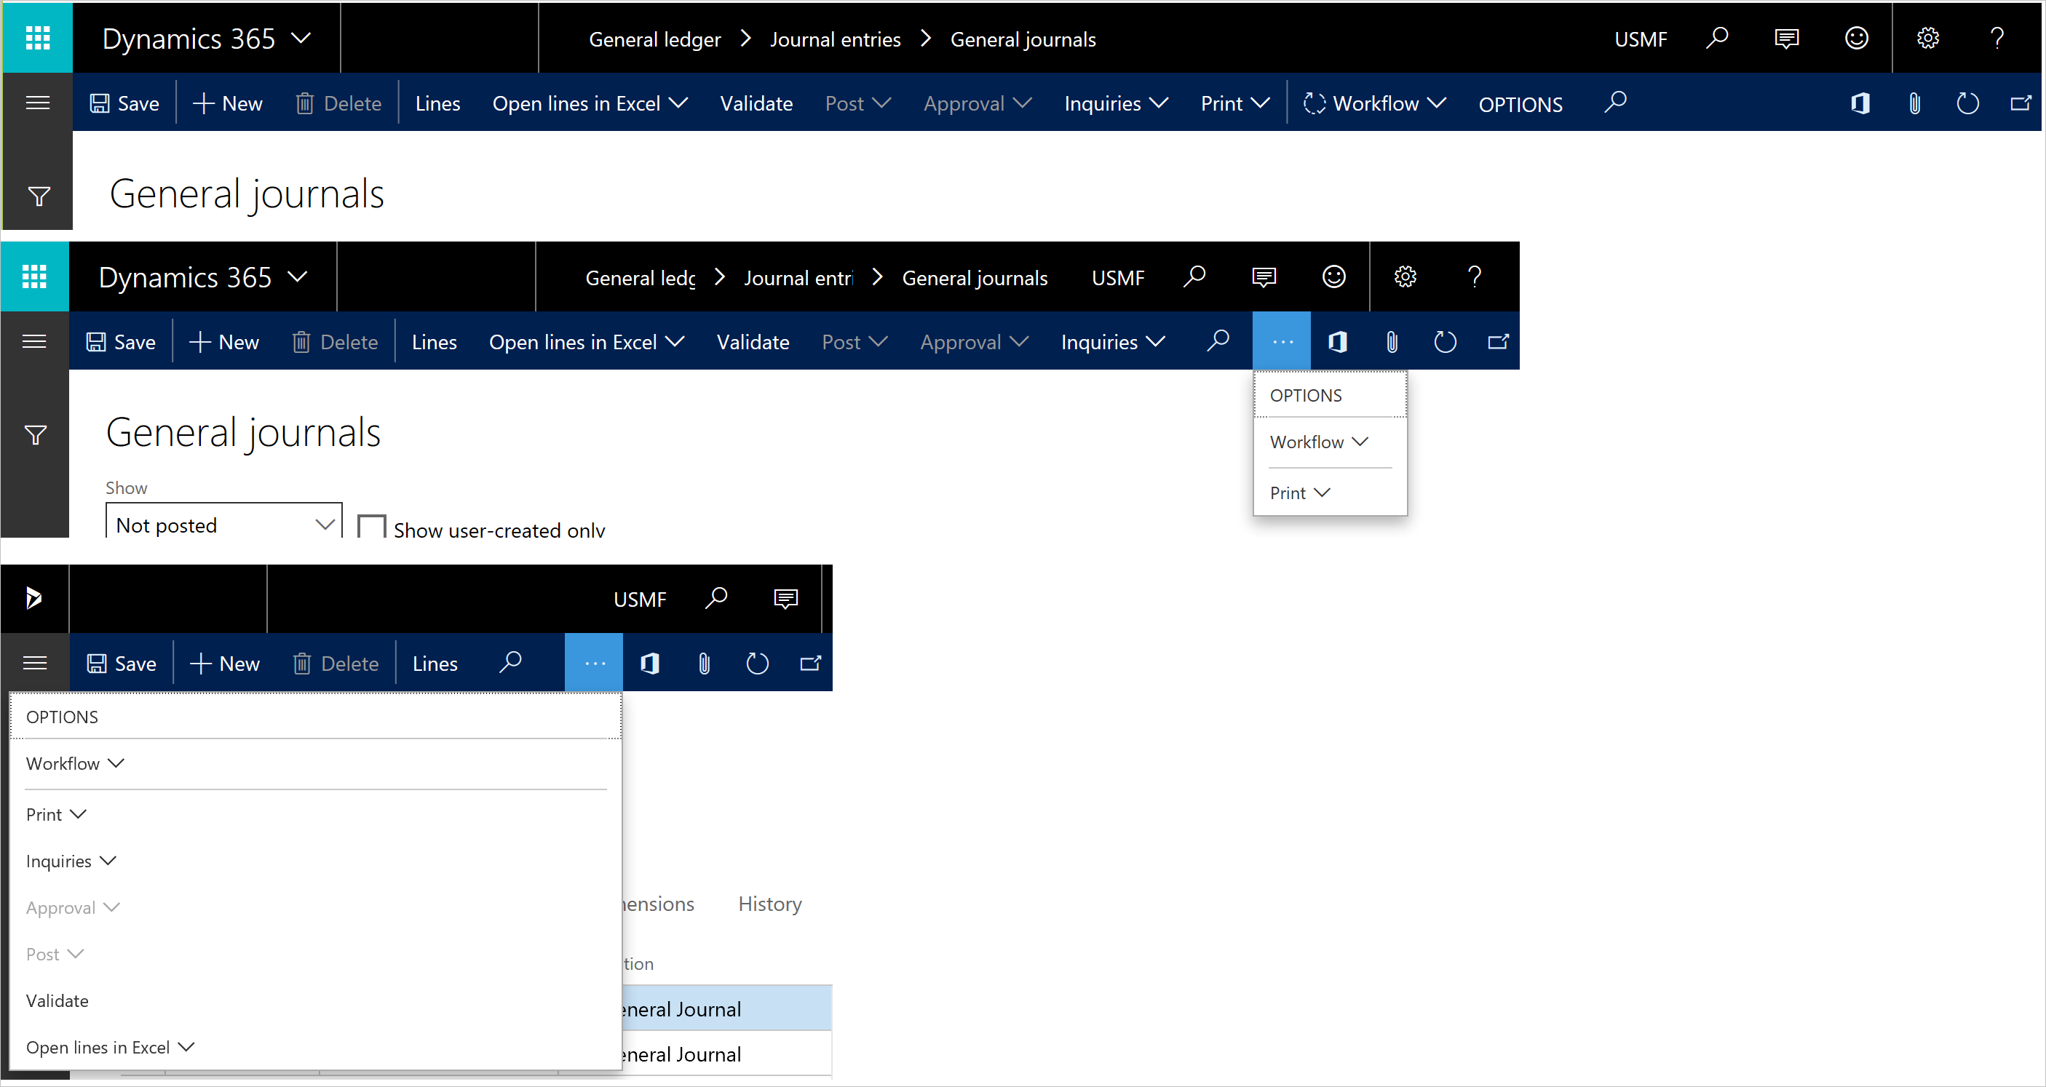
Task: Select highlighted General Journal row in bottom screenshot
Action: coord(726,1008)
